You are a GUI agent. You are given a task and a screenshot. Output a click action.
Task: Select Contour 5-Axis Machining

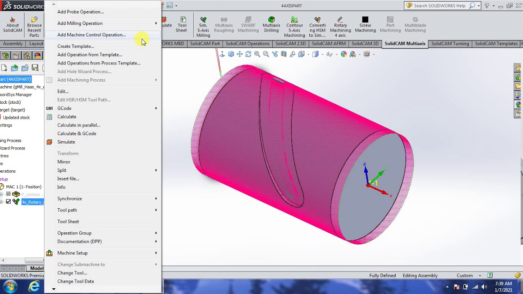point(295,27)
